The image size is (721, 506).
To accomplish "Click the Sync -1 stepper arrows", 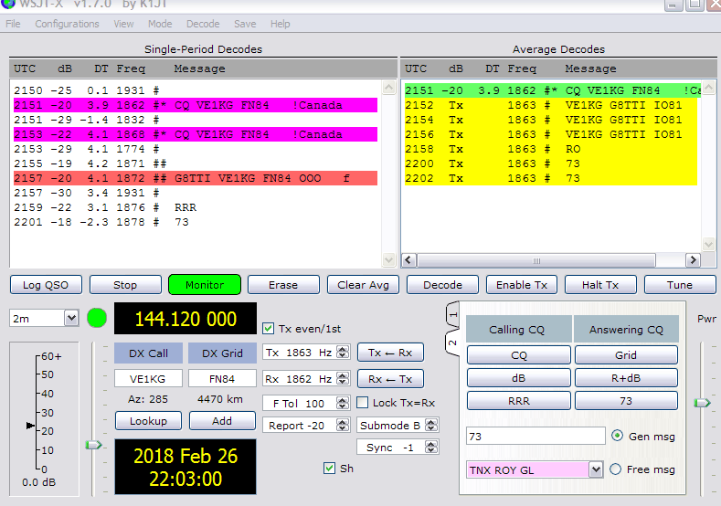I will tap(431, 447).
